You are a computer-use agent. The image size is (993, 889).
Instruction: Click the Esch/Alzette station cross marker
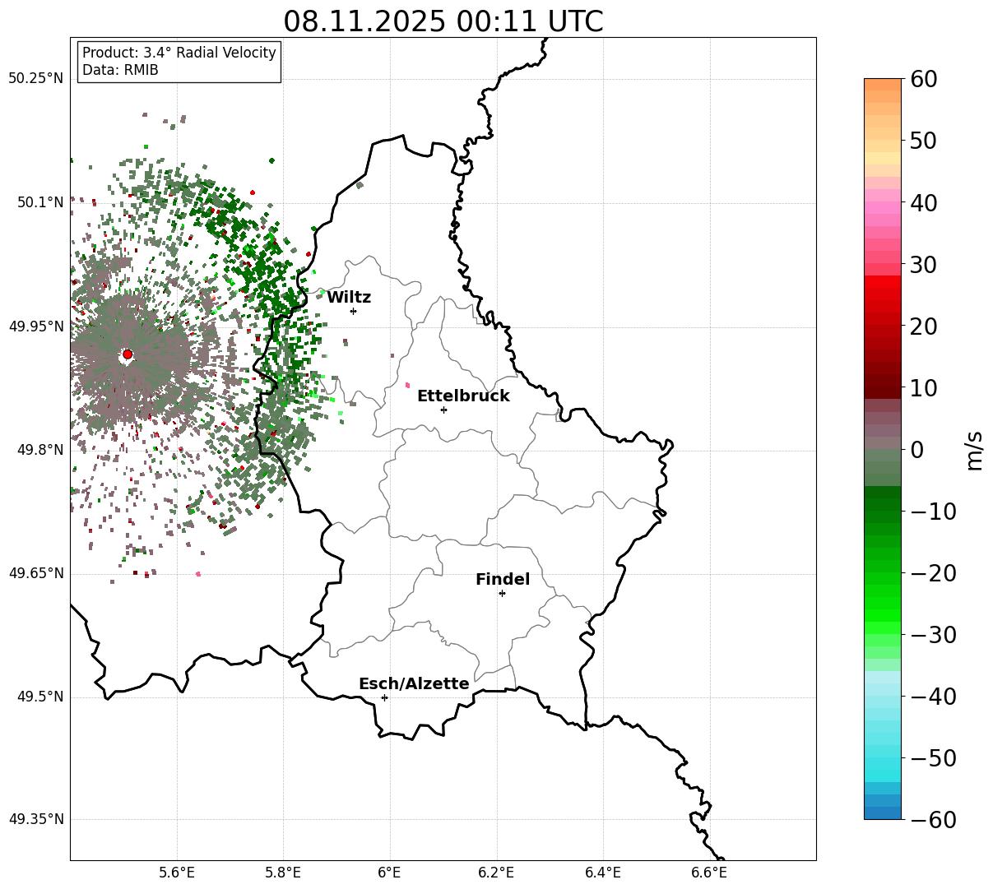384,697
